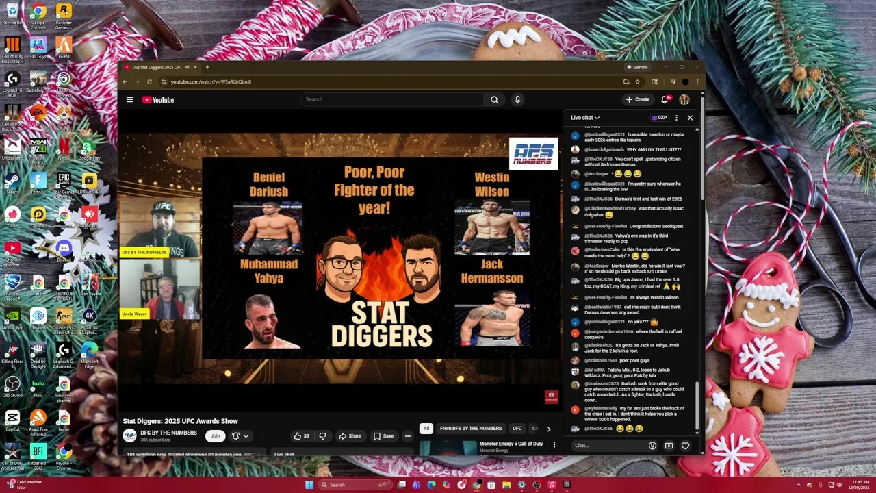Open the Monster Energy x Call of Duty video

tap(511, 444)
